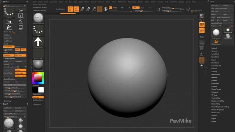235x132 pixels.
Task: Expand the Lazy Mouse section
Action: tap(8, 41)
